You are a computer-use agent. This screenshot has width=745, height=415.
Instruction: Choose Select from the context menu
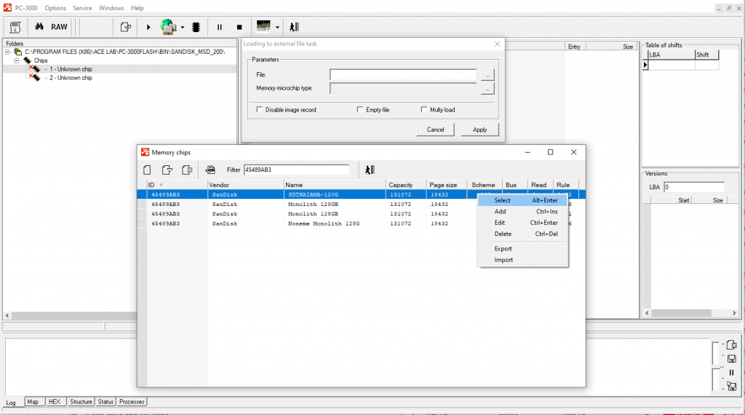(x=502, y=200)
